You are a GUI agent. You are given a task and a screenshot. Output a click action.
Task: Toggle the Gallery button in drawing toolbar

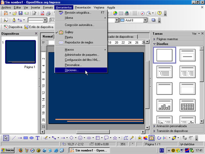point(152,138)
